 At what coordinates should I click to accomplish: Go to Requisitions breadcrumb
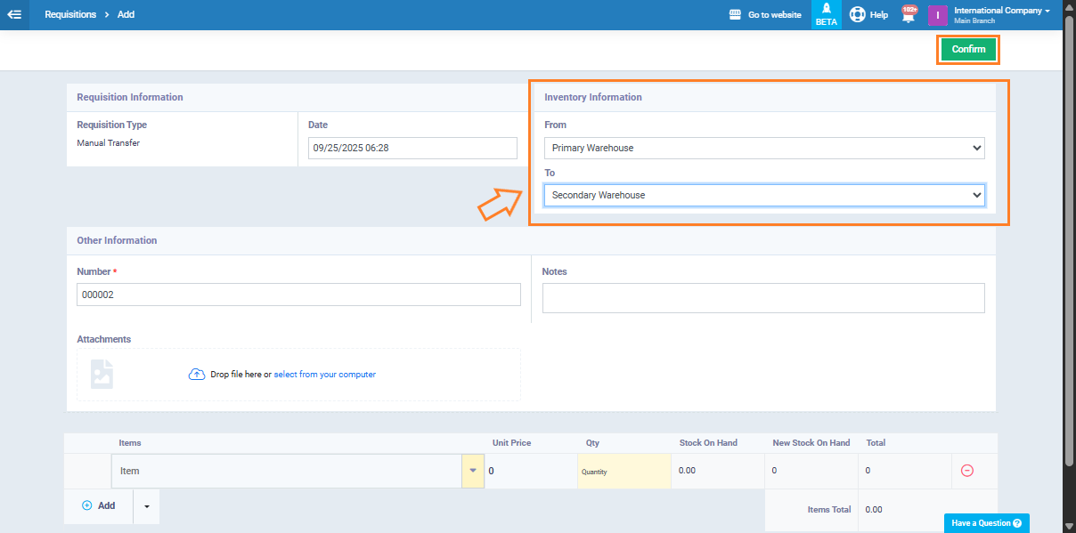(x=70, y=15)
